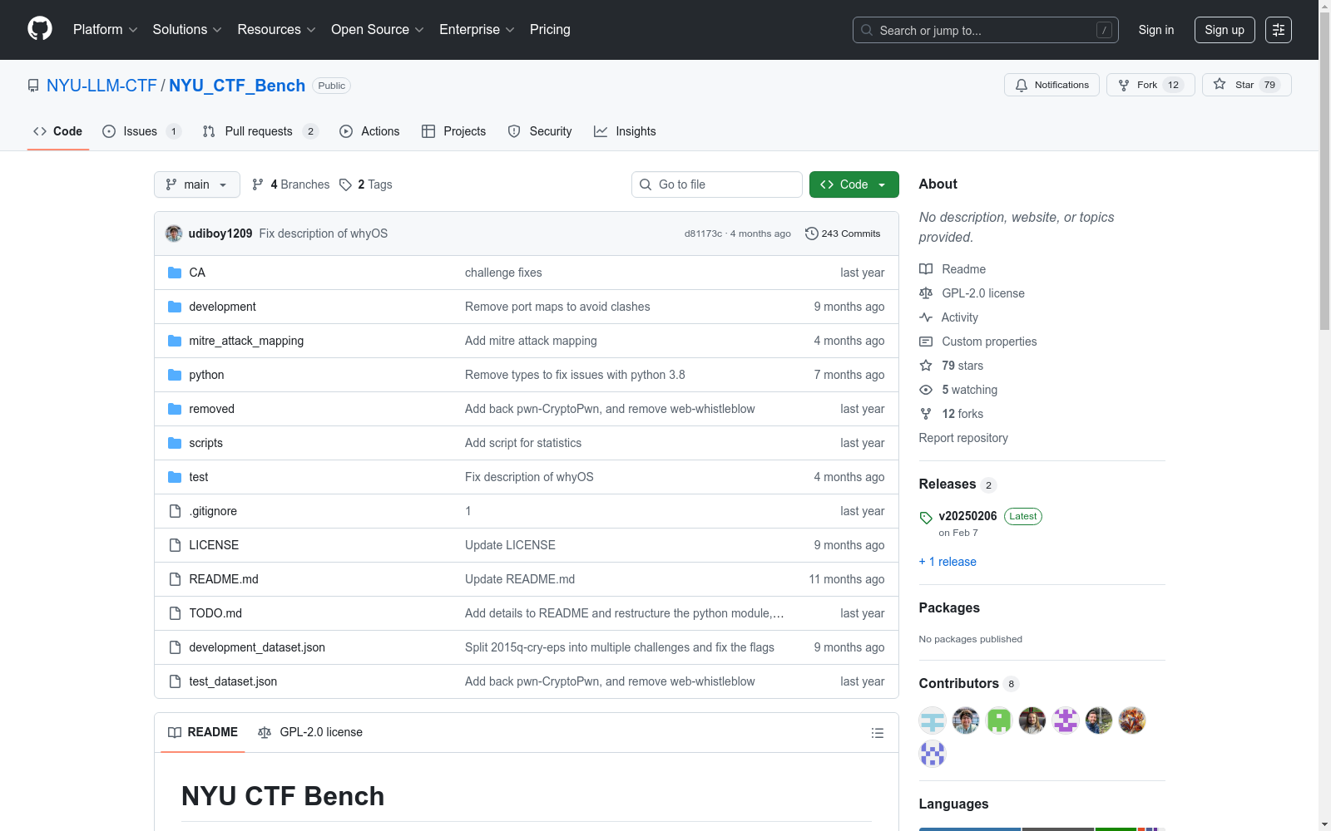Expand the Solutions menu
This screenshot has height=831, width=1331.
(x=187, y=30)
